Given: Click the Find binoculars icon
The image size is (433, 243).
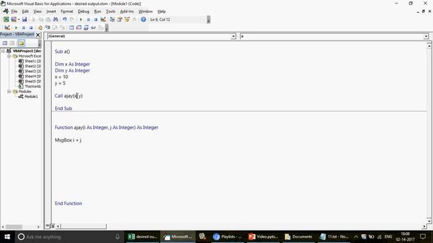Looking at the screenshot, I should tap(55, 20).
